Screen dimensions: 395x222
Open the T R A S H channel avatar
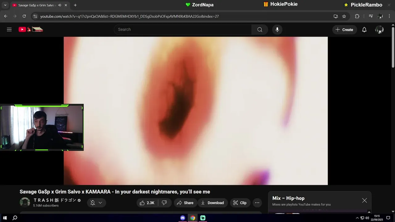point(25,202)
